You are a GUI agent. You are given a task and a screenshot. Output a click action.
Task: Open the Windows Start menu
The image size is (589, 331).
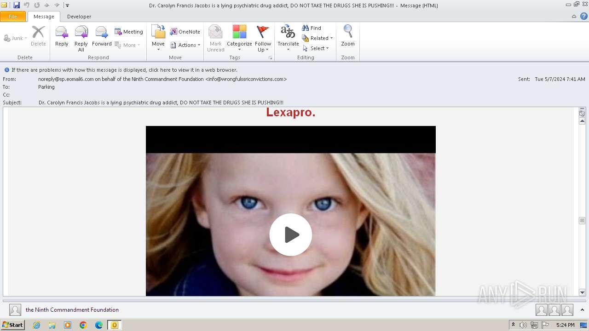pos(12,325)
